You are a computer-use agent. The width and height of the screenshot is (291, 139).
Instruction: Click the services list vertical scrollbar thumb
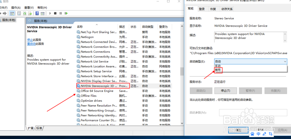point(182,71)
